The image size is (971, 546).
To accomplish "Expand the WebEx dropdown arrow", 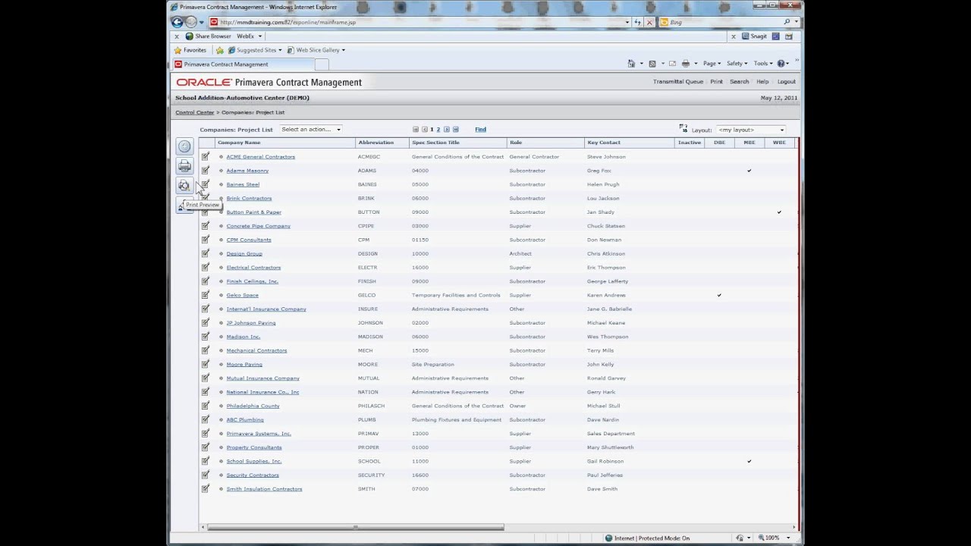I will coord(259,36).
